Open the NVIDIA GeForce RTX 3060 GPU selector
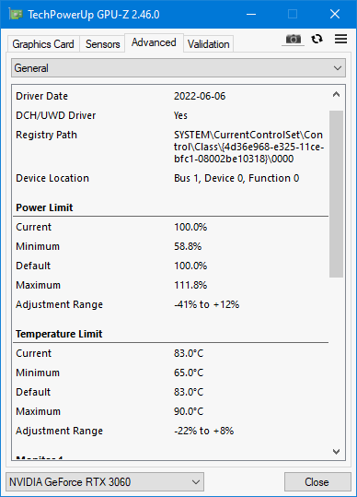This screenshot has width=357, height=497. click(105, 482)
